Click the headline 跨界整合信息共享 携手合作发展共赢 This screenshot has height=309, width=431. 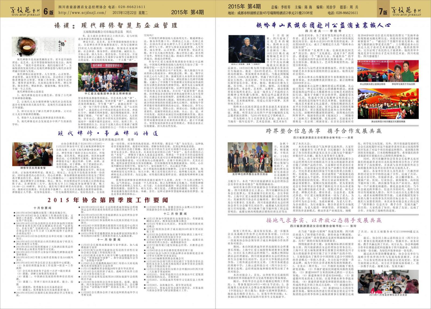tap(324, 132)
